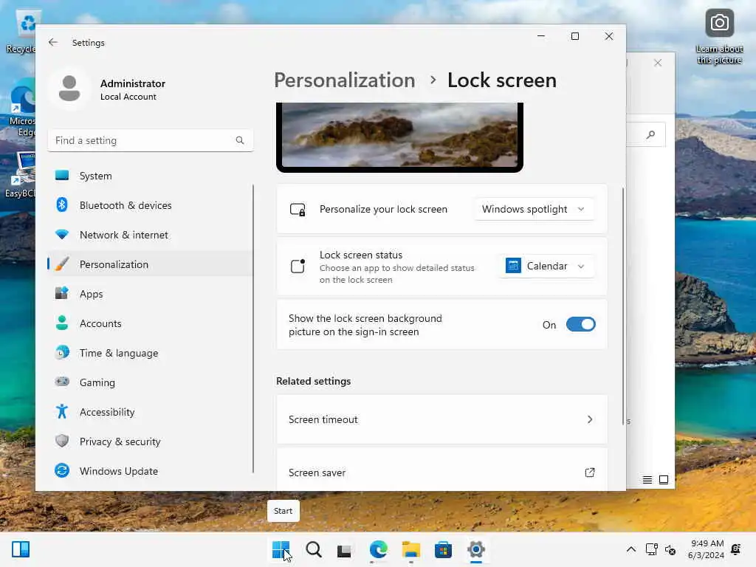Open the Widgets button on taskbar

(21, 549)
